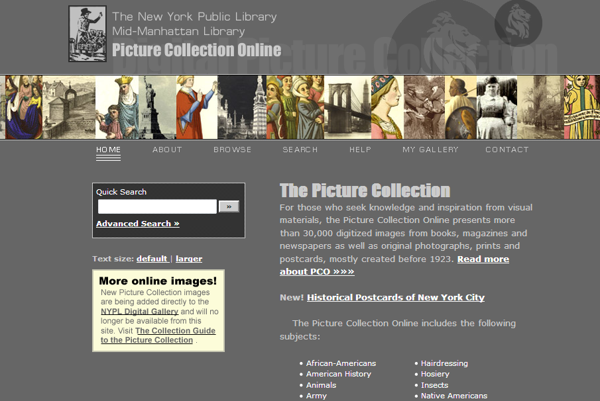Open the Contact page
The width and height of the screenshot is (600, 401).
(507, 150)
